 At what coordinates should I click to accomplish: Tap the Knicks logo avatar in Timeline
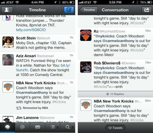point(8,87)
